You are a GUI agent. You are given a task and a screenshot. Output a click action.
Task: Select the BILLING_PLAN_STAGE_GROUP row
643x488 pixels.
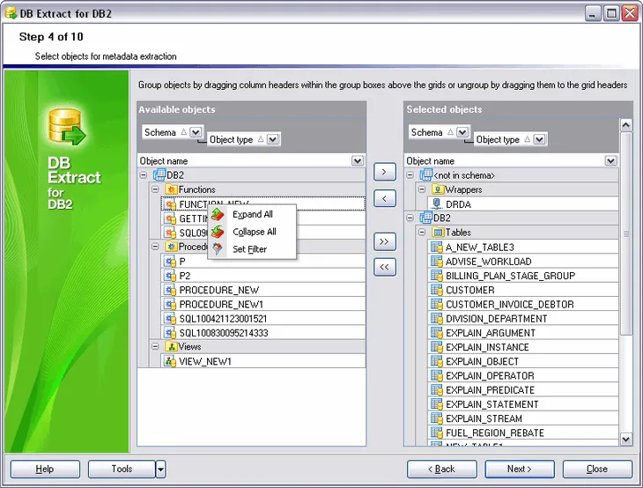(x=523, y=276)
